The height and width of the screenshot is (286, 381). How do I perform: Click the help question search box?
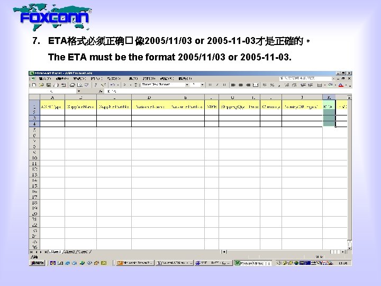305,78
